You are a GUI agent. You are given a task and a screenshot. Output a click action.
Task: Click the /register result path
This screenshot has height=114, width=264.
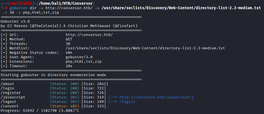(x=11, y=93)
